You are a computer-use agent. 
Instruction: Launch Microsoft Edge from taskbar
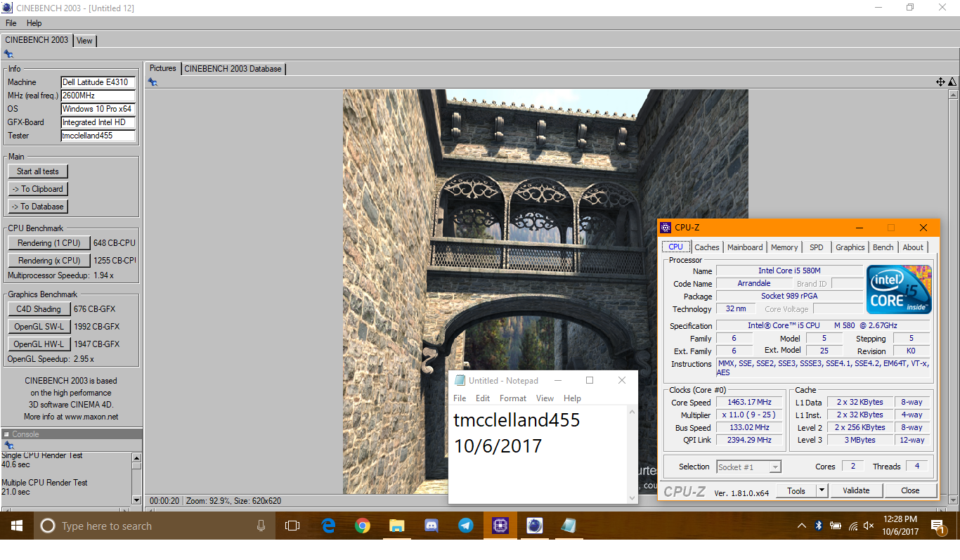(x=328, y=526)
